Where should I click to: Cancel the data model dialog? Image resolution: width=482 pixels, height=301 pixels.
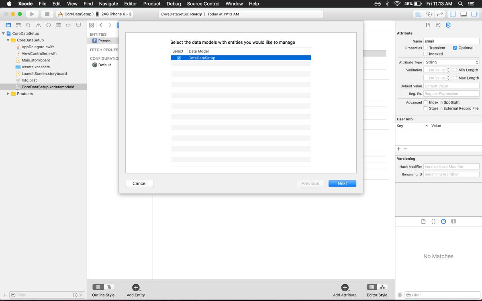139,183
